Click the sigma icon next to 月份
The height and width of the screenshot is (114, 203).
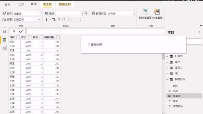[169, 101]
